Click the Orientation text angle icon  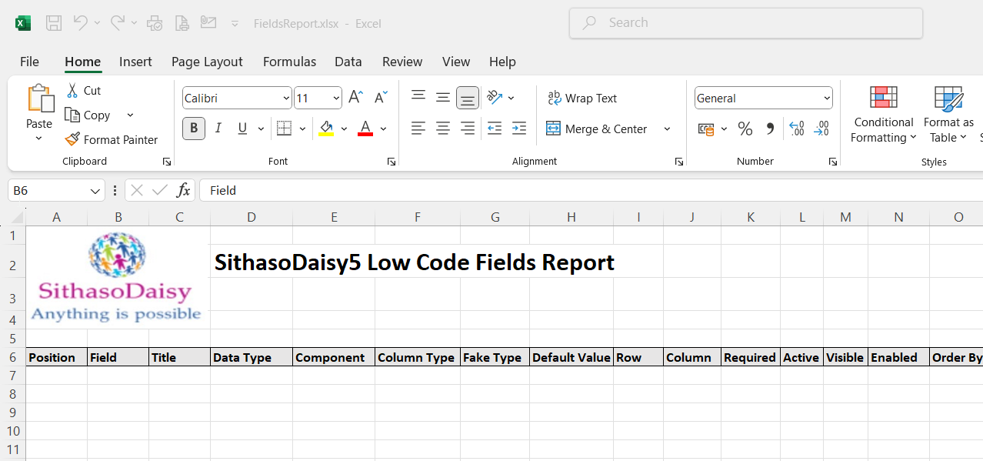pyautogui.click(x=495, y=97)
